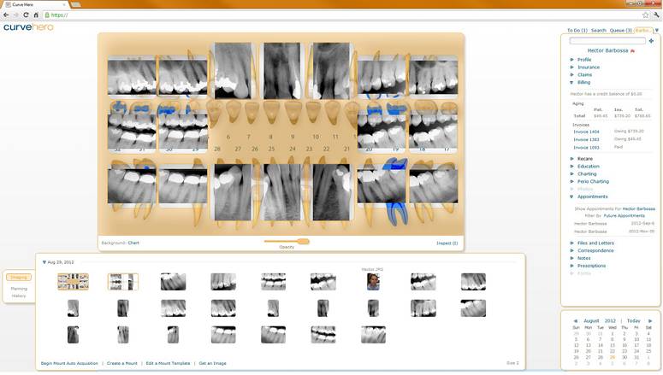Click the blue lower molar root at tooth 19
The image size is (663, 375).
coord(396,214)
